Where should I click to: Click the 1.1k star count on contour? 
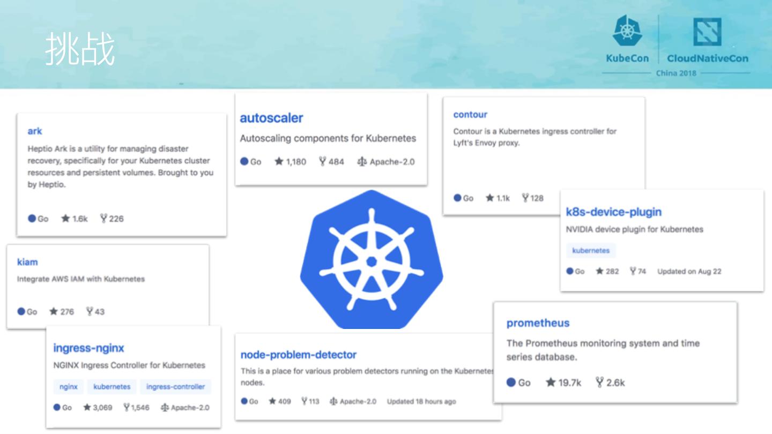(x=503, y=198)
